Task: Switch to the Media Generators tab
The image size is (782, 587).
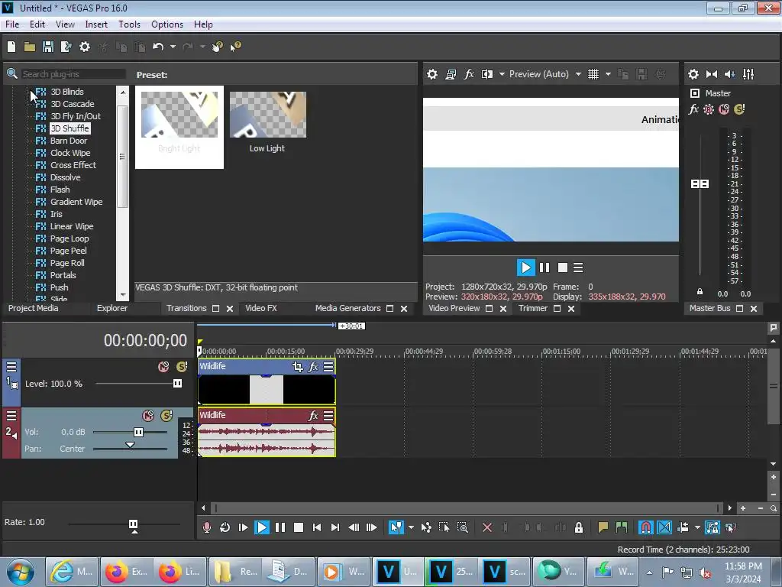Action: 347,309
